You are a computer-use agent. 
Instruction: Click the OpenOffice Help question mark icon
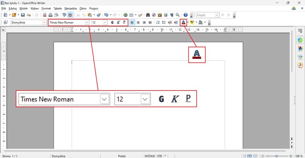[x=186, y=15]
